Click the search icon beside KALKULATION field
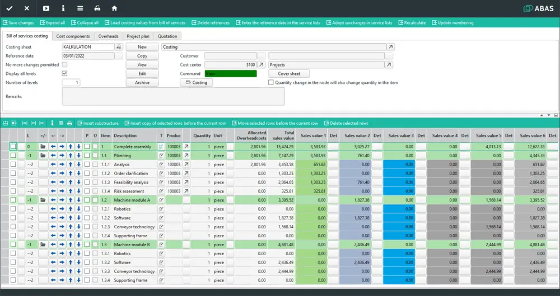The image size is (560, 296). pos(119,47)
